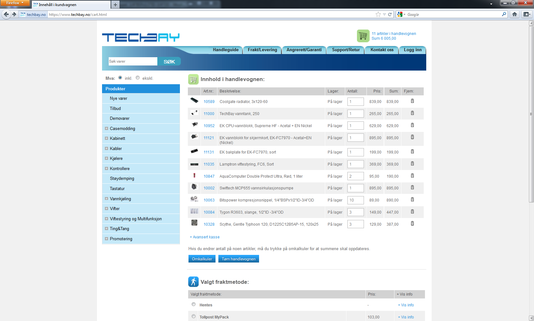This screenshot has width=534, height=321.
Task: Remove EK vannblokk for skjermkort via trash
Action: (412, 137)
